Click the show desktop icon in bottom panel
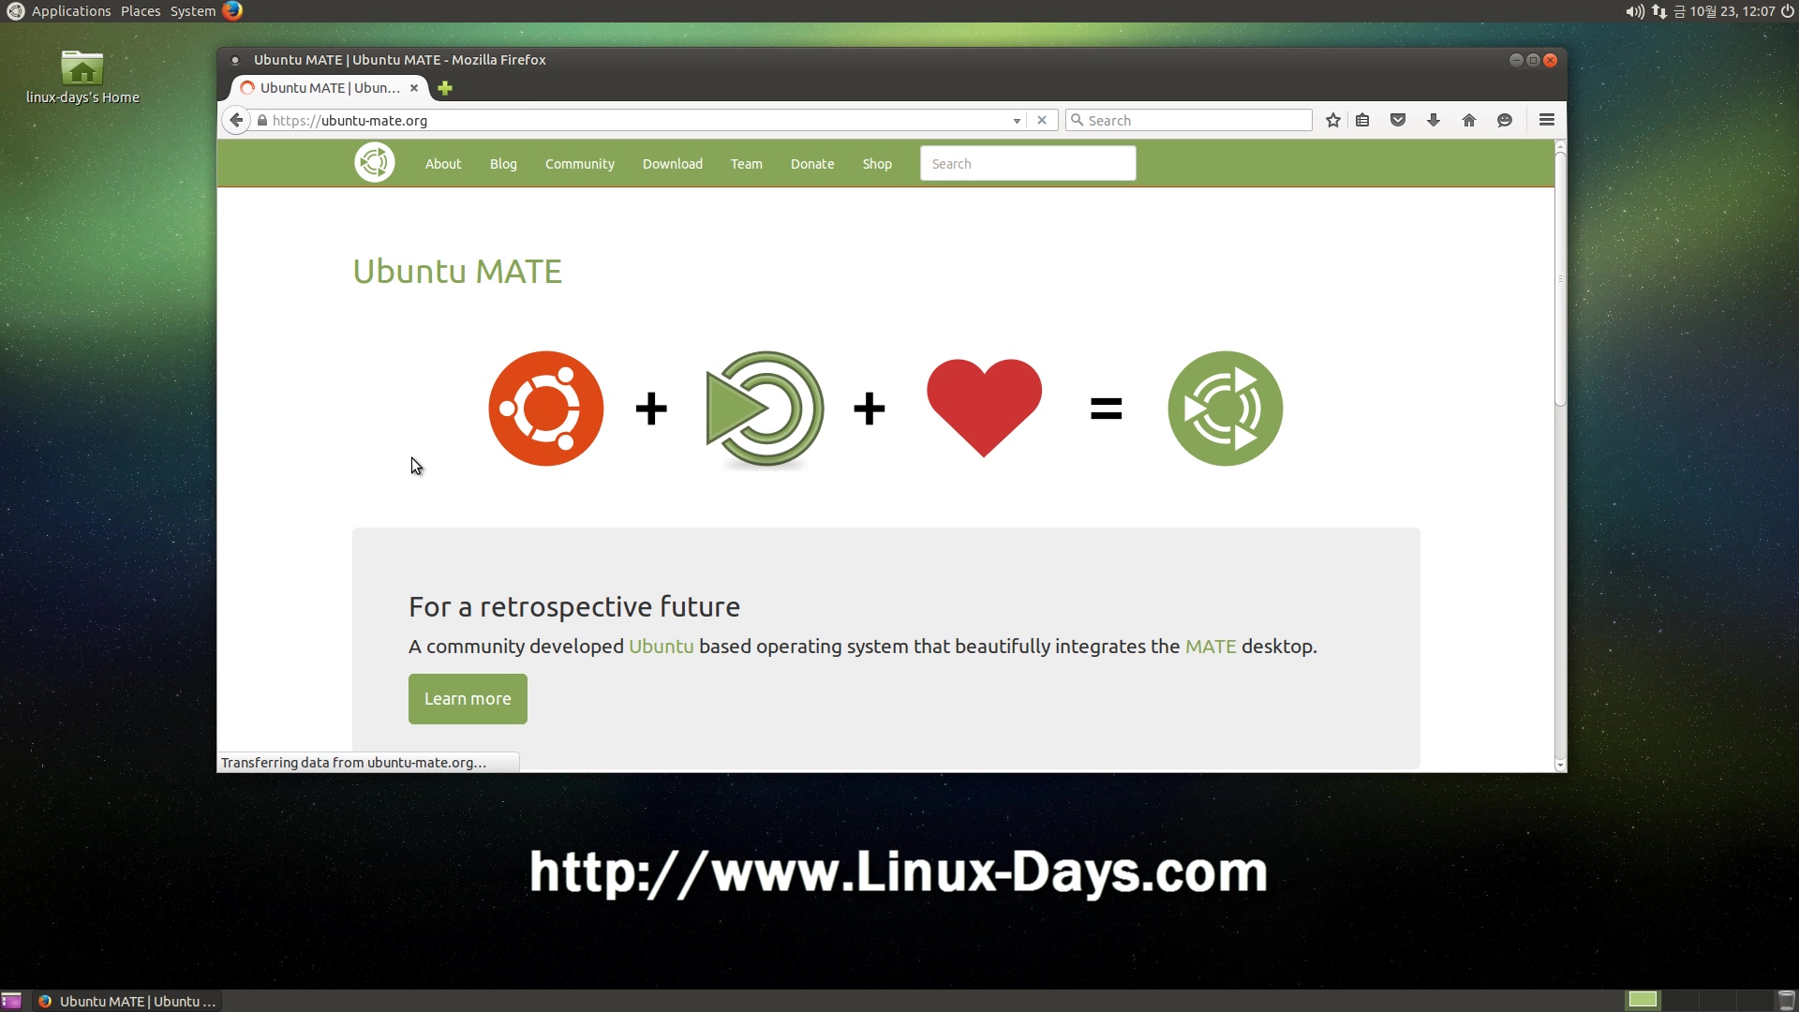 coord(11,1001)
